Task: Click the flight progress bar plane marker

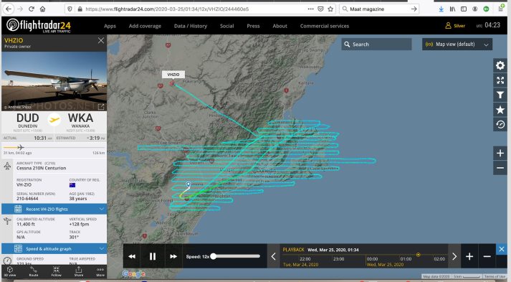Action: click(21, 147)
